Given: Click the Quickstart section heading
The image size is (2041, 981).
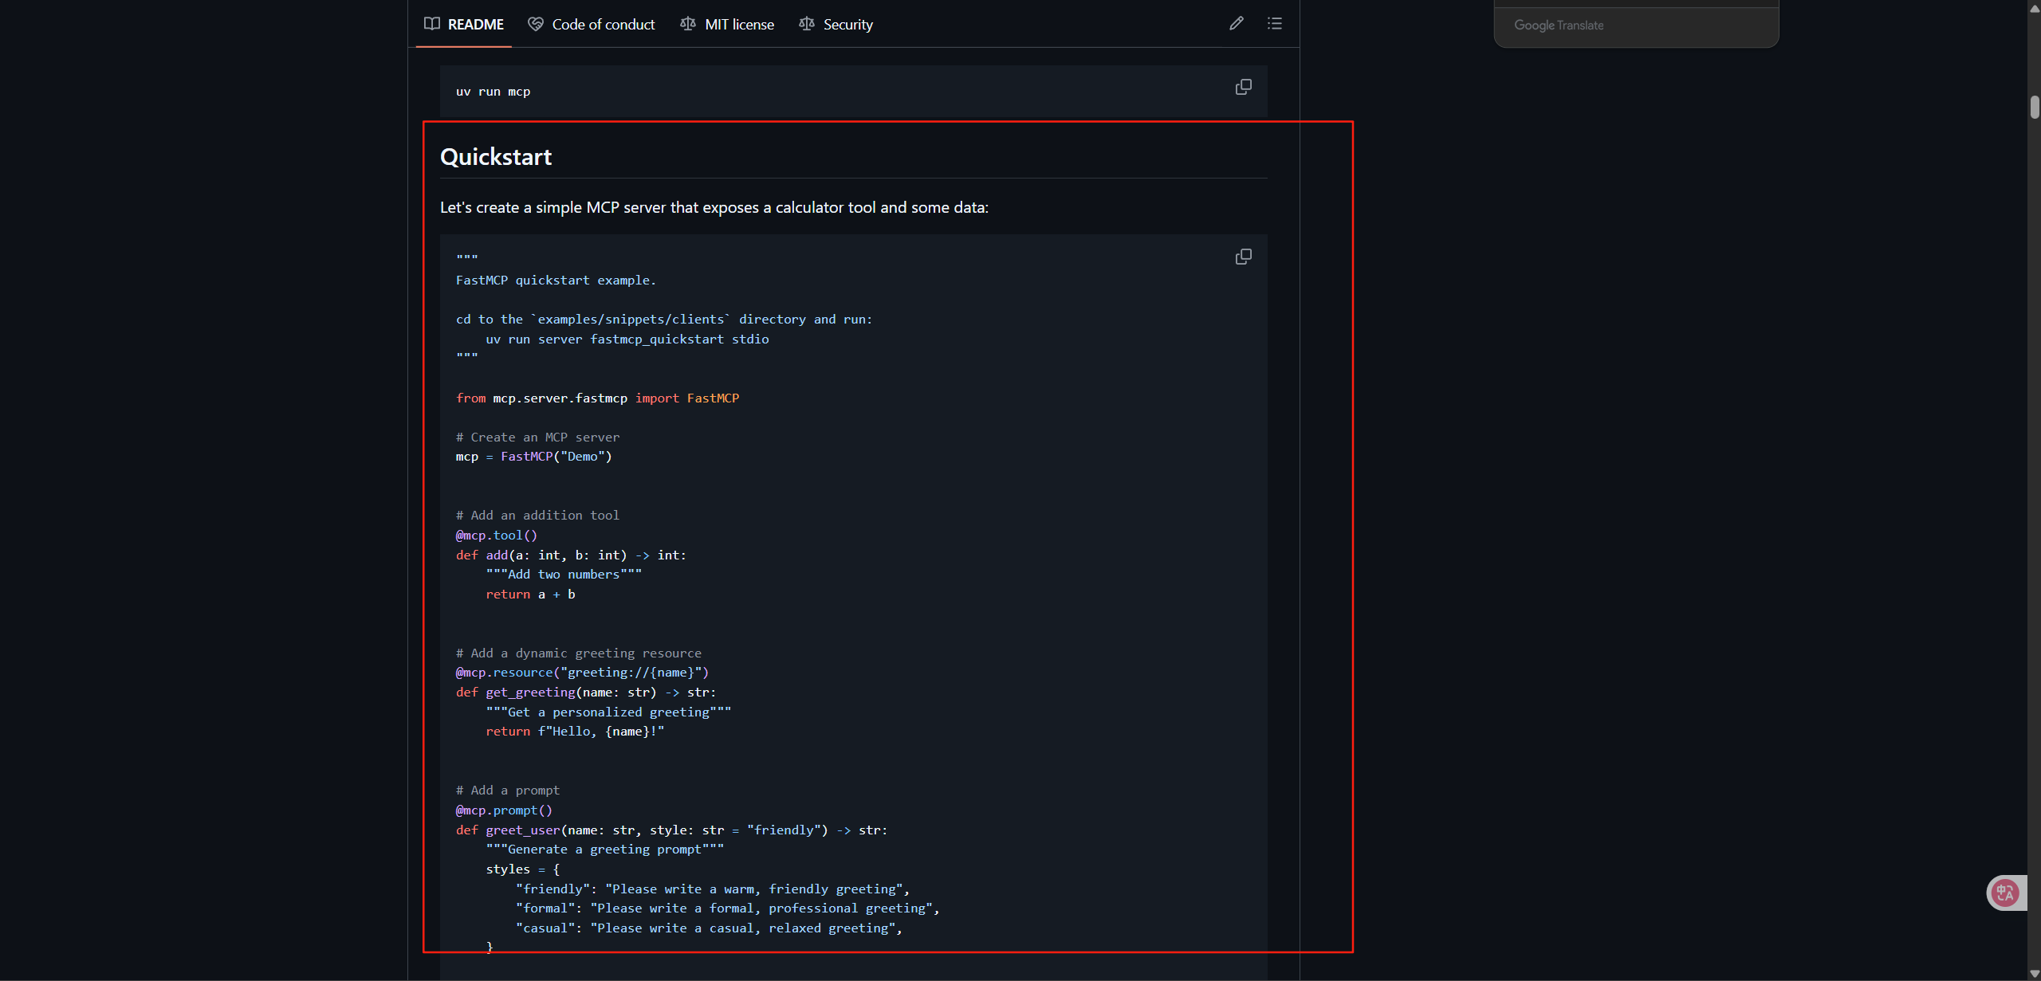Looking at the screenshot, I should click(496, 157).
